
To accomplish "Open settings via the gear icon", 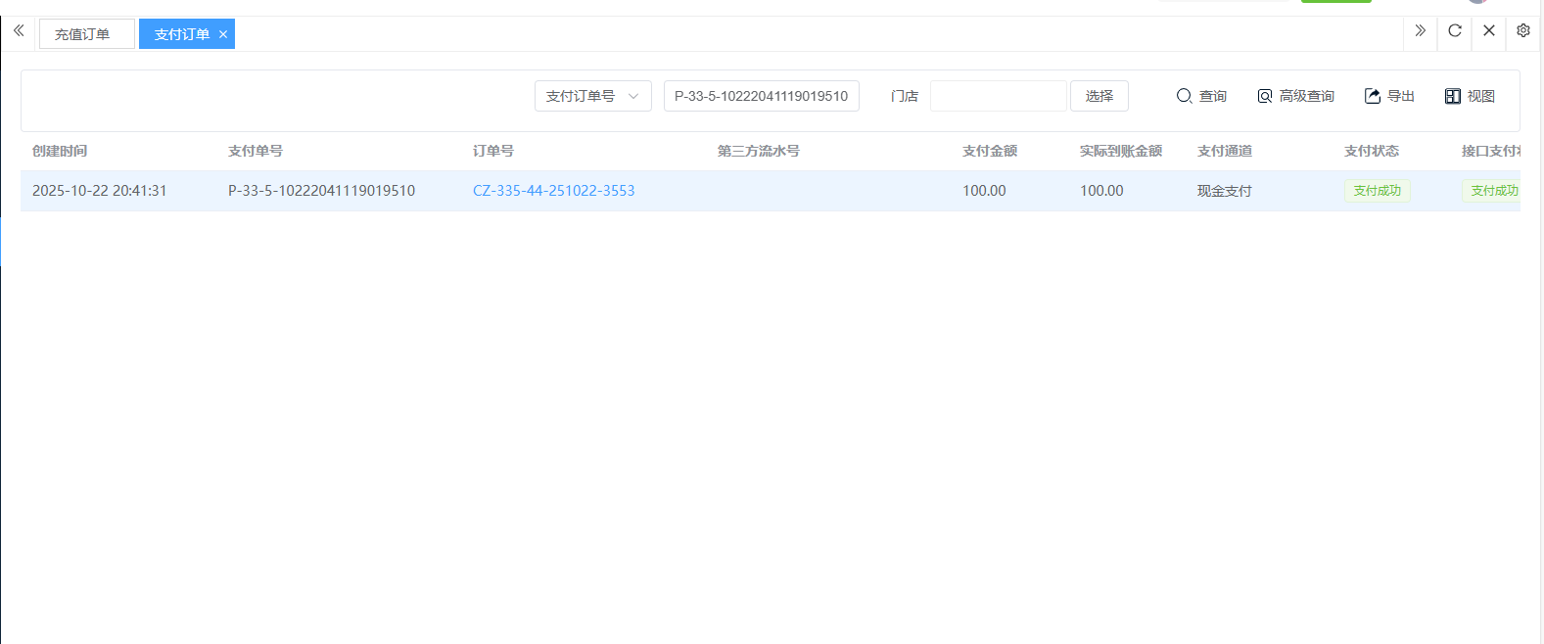I will pyautogui.click(x=1523, y=31).
